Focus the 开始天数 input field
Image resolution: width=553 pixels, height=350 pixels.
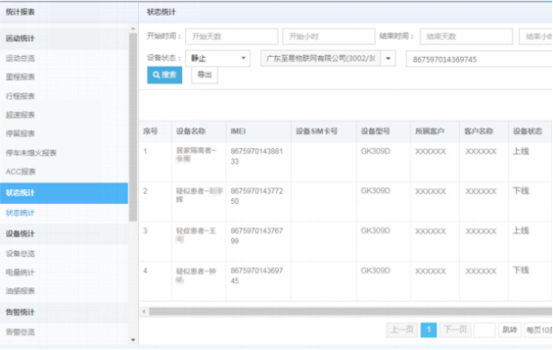click(x=231, y=36)
